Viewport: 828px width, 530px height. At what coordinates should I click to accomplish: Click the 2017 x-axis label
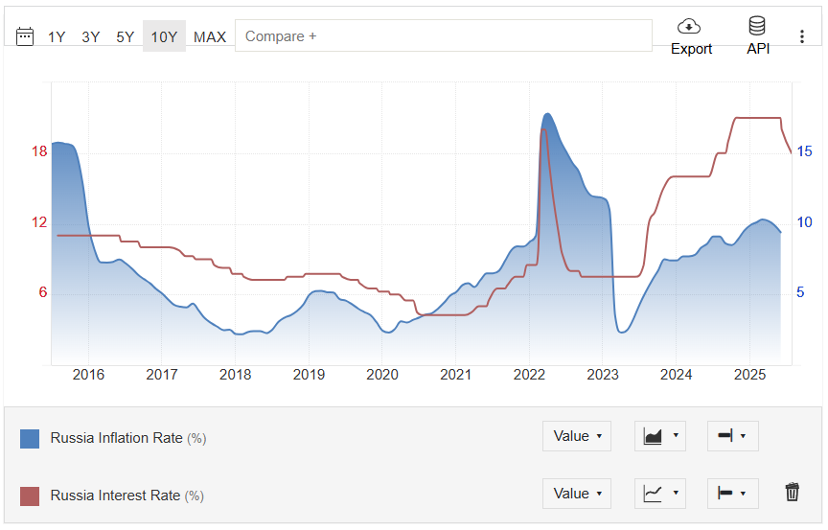click(x=162, y=375)
